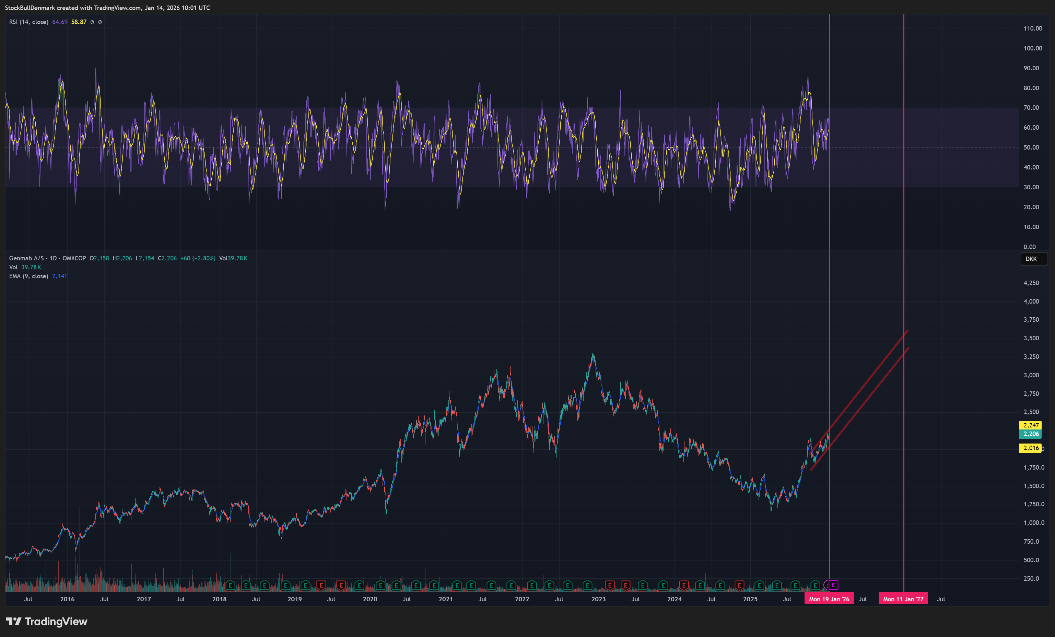Viewport: 1055px width, 637px height.
Task: Click the 4,250 price scale label
Action: 1031,283
